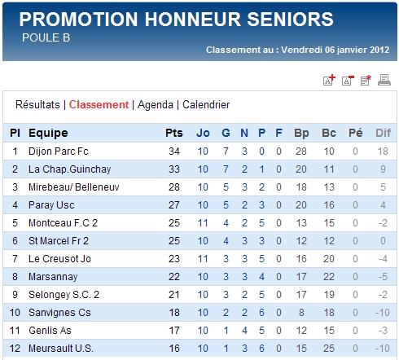The width and height of the screenshot is (399, 360).
Task: Open the Résultats tab
Action: pyautogui.click(x=37, y=105)
